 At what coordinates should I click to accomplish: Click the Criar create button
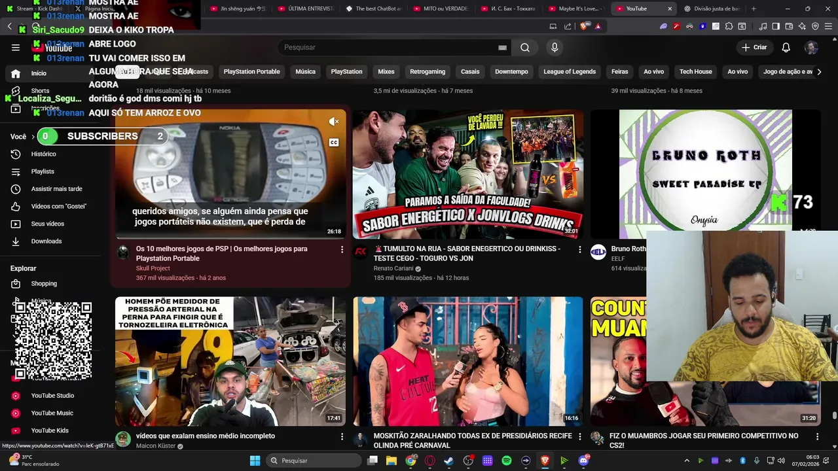(754, 47)
